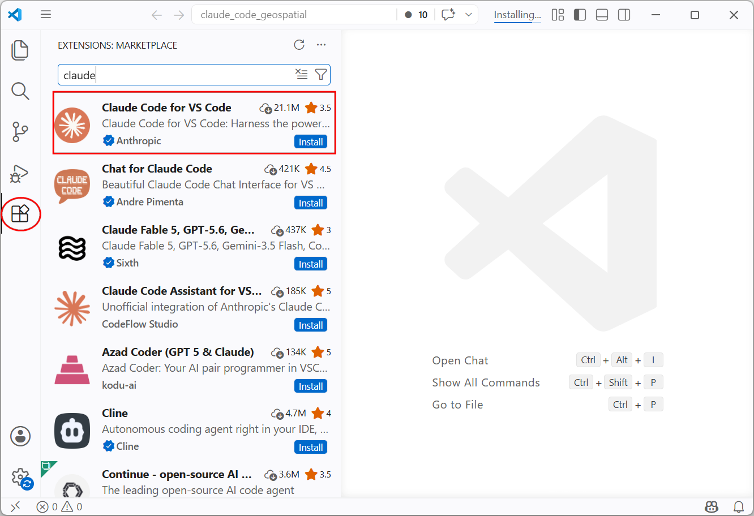Open the 'Claude Code for VS Code' title
The image size is (754, 516).
(166, 107)
